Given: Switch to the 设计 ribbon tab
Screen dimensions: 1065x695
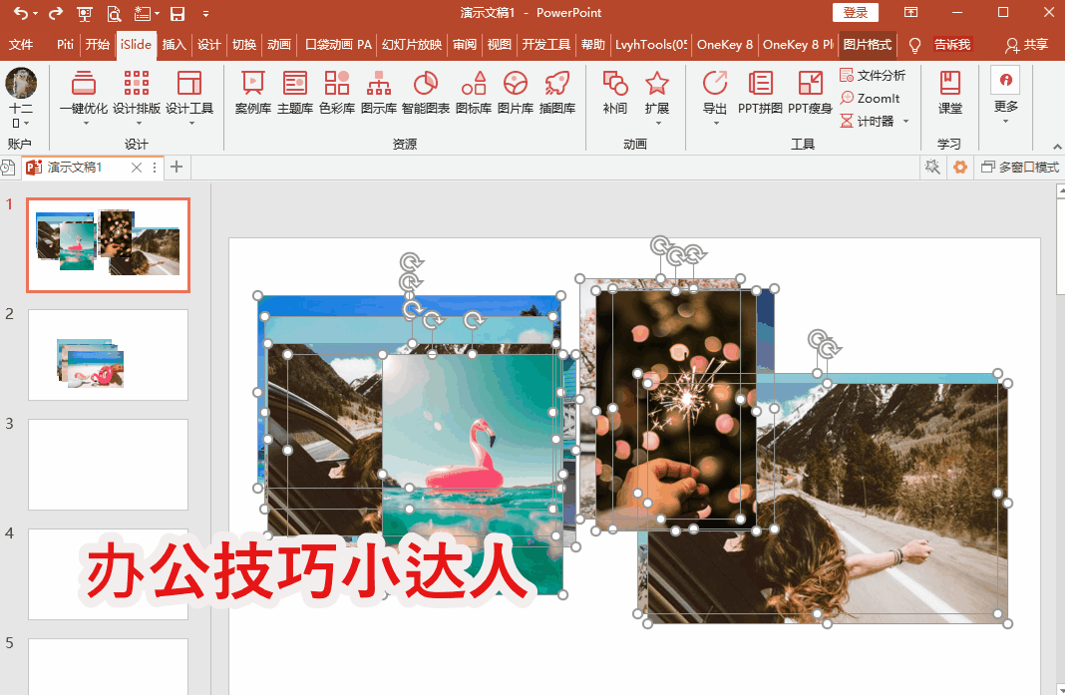Looking at the screenshot, I should pos(208,44).
